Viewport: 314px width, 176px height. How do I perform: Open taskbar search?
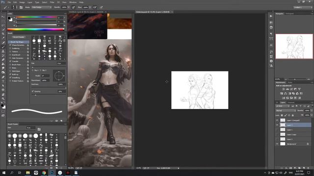coord(12,173)
